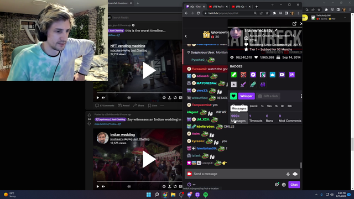Screen dimensions: 354x199
Task: Click the twitch.tv address bar
Action: (228, 13)
